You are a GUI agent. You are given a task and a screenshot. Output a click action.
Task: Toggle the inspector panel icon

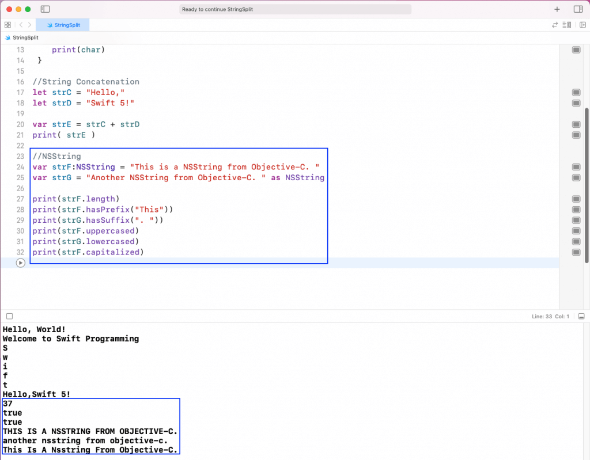coord(578,9)
